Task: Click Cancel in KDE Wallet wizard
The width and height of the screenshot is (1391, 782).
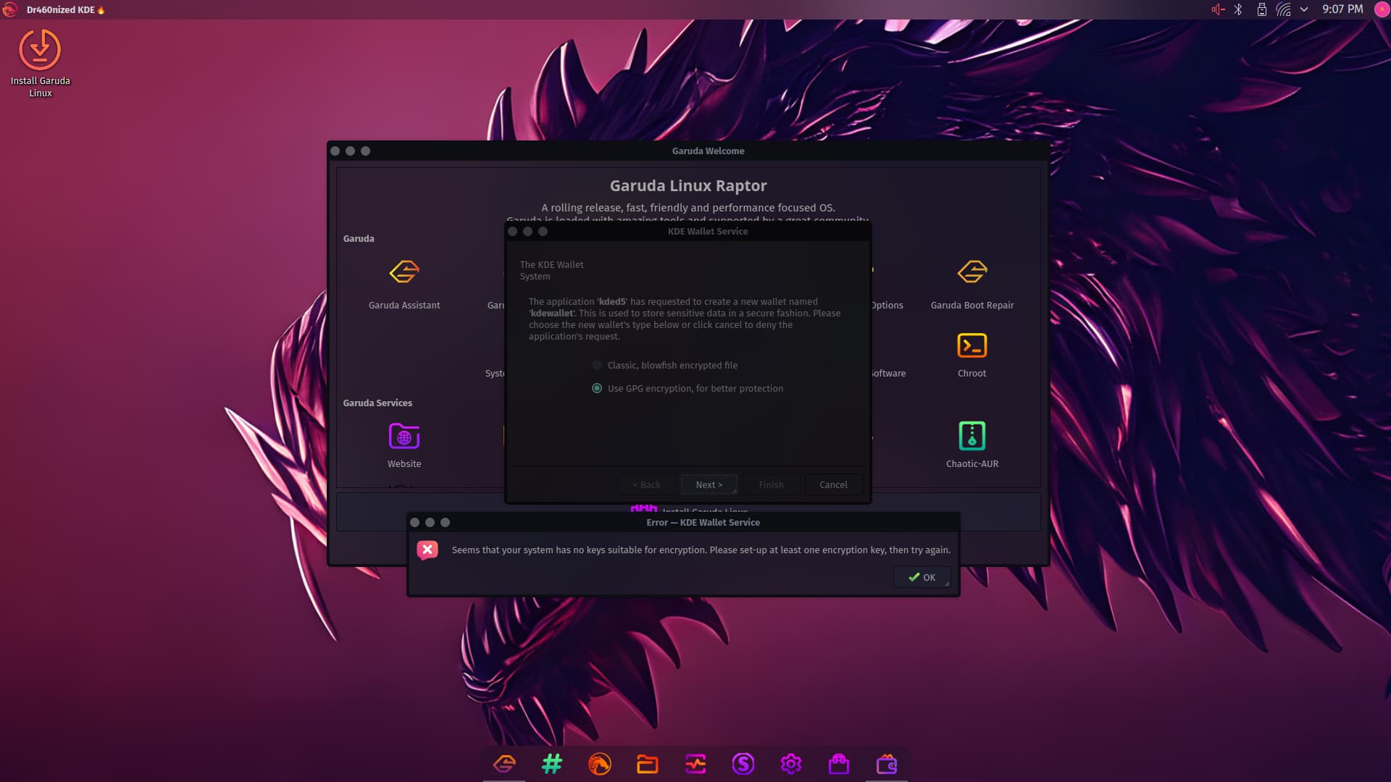Action: pos(833,484)
